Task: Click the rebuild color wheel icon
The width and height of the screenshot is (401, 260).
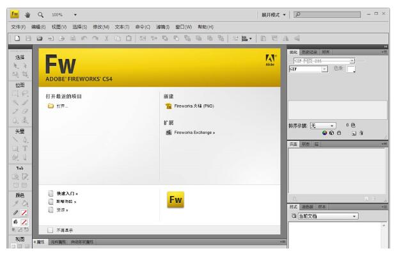Action: pos(324,133)
